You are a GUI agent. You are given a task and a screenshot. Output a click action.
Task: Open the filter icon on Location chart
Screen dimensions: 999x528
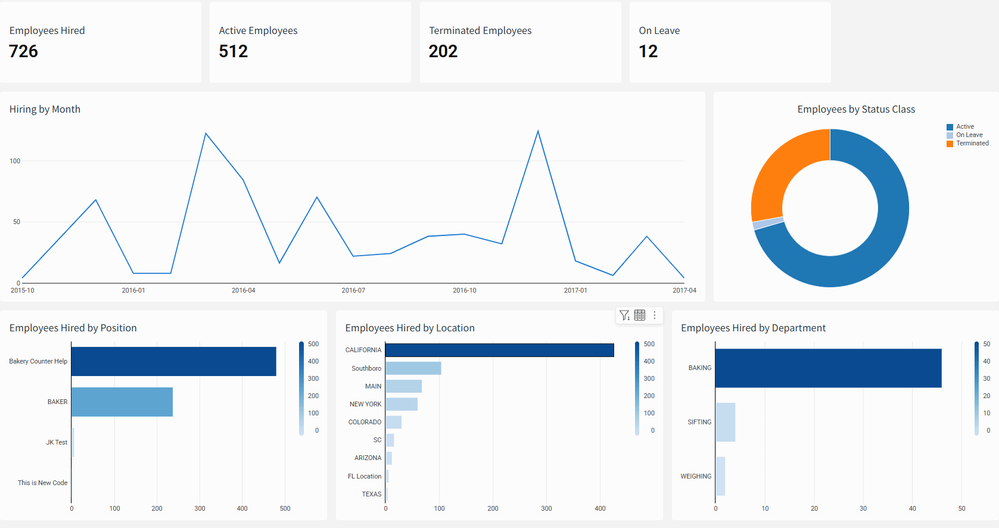coord(624,315)
